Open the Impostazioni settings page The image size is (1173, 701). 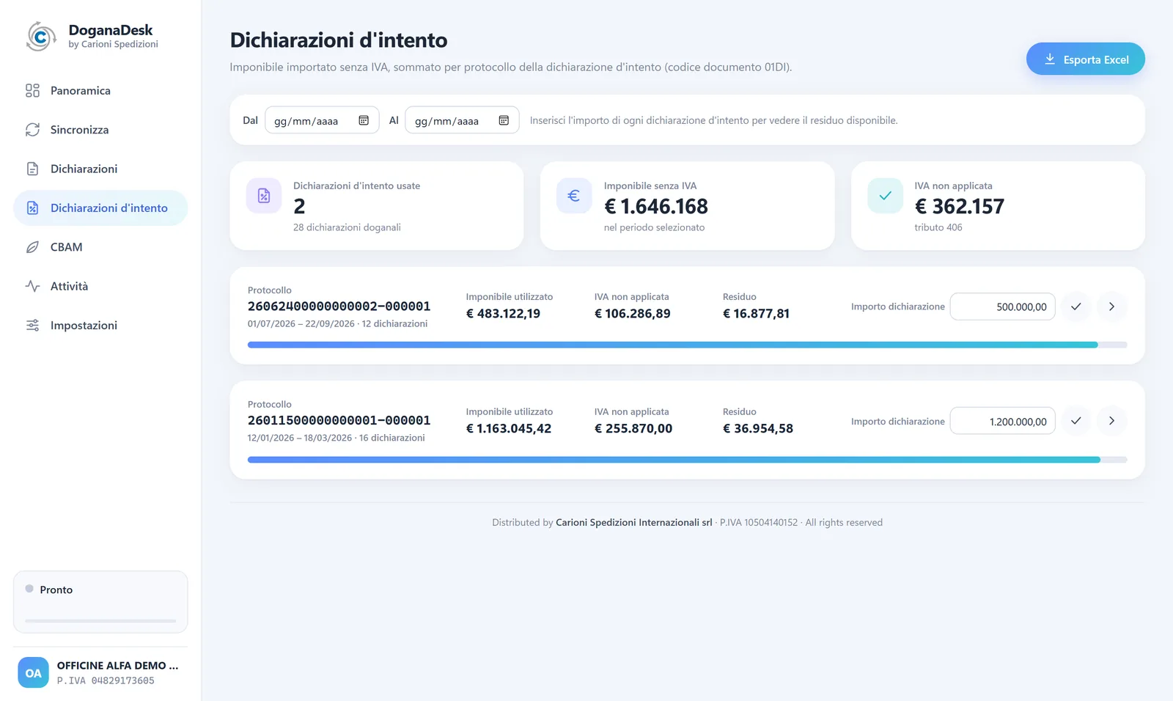click(100, 326)
